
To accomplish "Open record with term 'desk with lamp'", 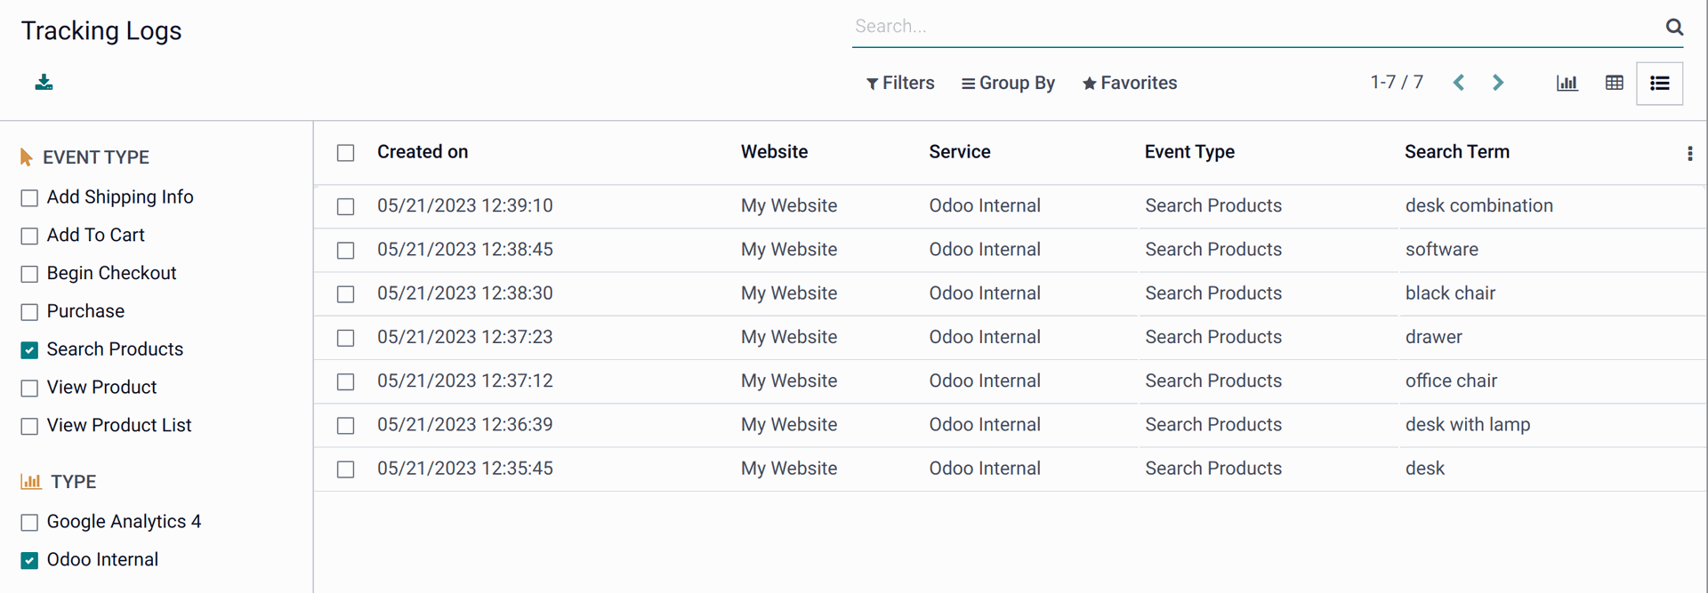I will [x=1468, y=425].
